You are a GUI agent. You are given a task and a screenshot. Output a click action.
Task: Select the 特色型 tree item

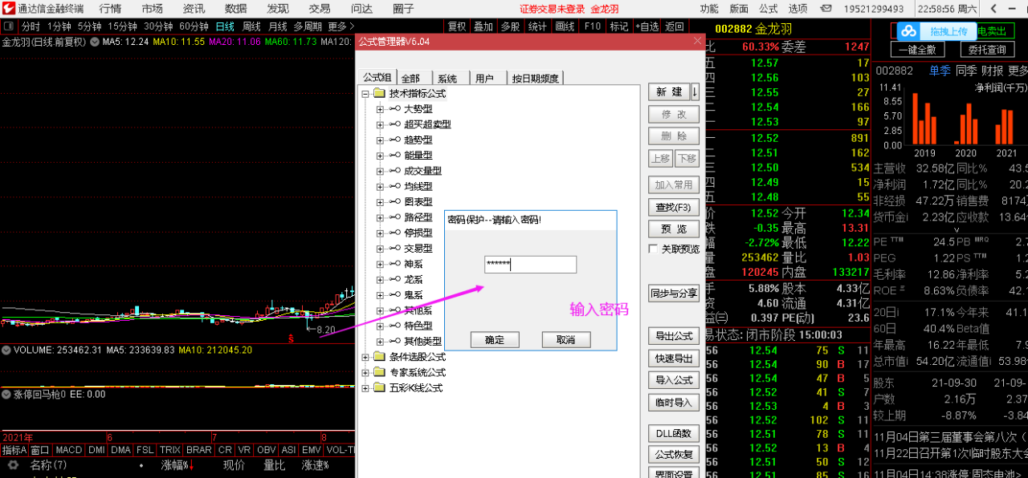[x=418, y=326]
